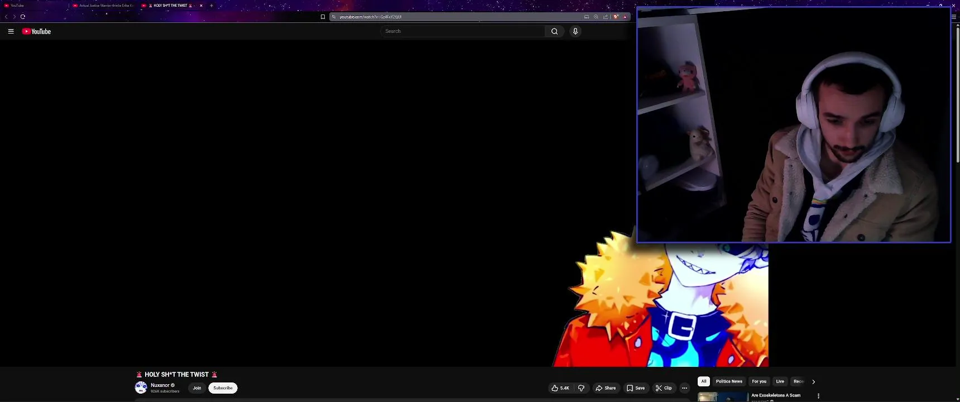Screen dimensions: 960x402
Task: Click the search magnifier button
Action: click(554, 31)
